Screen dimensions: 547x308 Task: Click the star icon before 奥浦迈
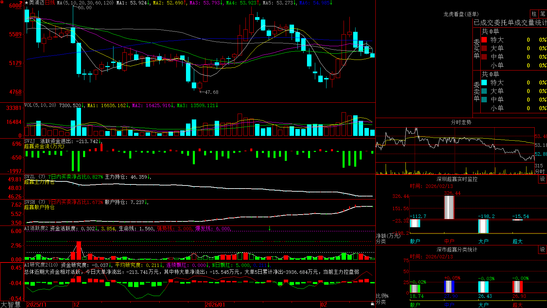pyautogui.click(x=27, y=3)
